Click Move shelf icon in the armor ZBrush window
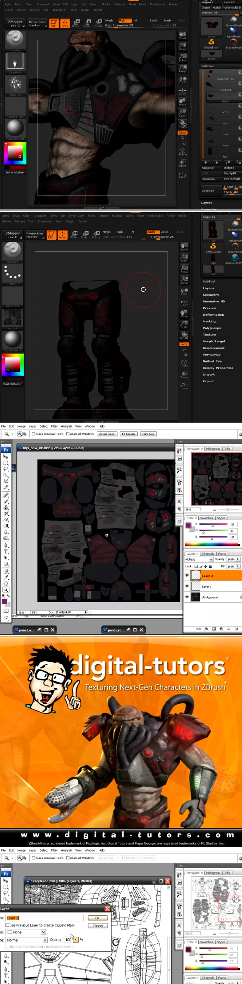The width and height of the screenshot is (242, 984). [76, 23]
